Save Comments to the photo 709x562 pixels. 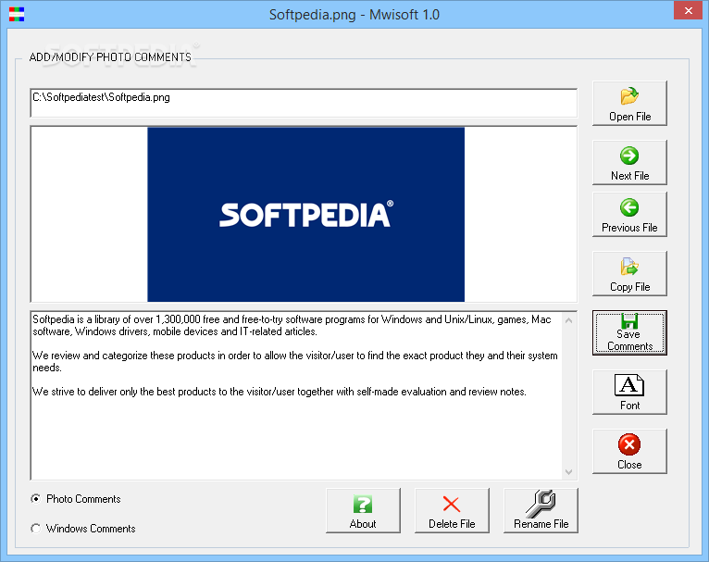pyautogui.click(x=629, y=332)
